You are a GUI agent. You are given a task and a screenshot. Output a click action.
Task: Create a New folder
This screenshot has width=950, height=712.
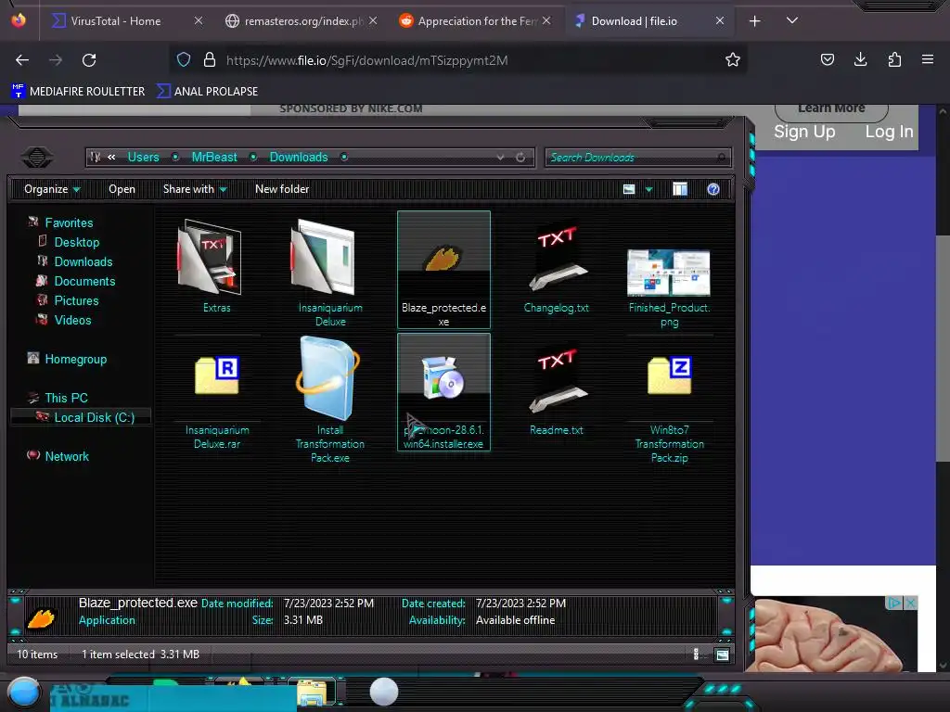(282, 189)
